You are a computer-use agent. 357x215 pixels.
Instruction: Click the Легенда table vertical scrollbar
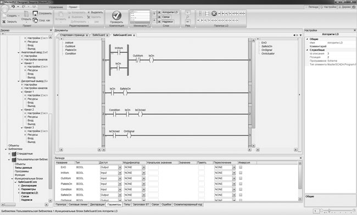pyautogui.click(x=300, y=178)
